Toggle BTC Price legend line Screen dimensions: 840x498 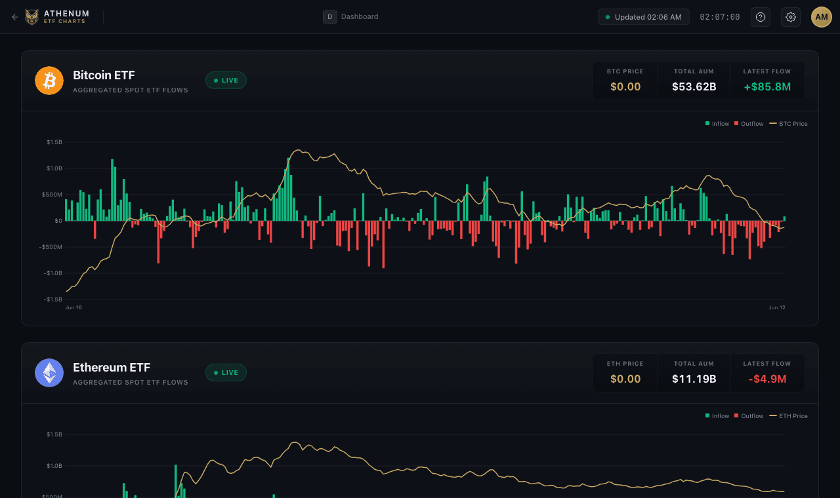[x=788, y=124]
